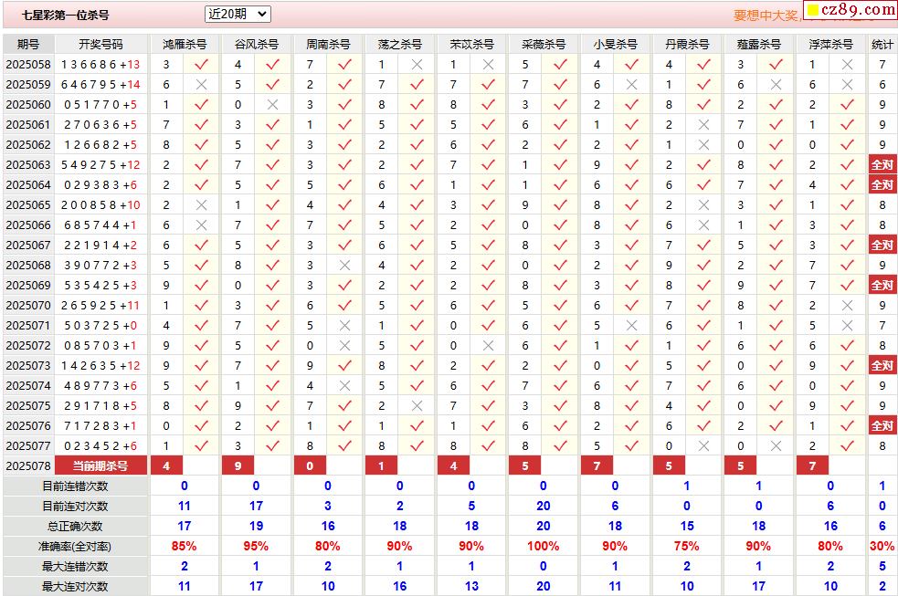This screenshot has width=898, height=596.
Task: Select the 谷风杀号 column header
Action: pyautogui.click(x=256, y=44)
